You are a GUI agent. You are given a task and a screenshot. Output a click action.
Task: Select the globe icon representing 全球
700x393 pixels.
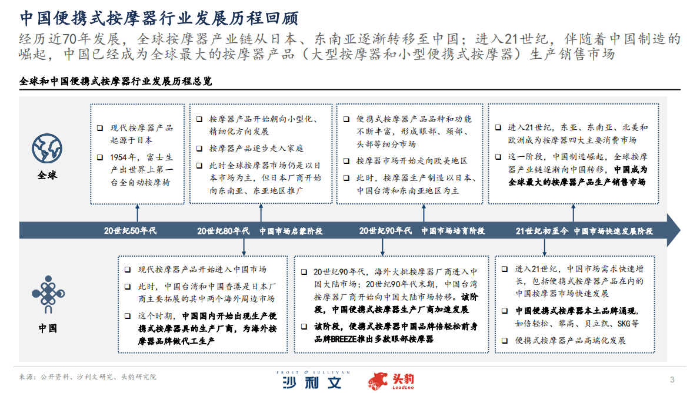(45, 149)
